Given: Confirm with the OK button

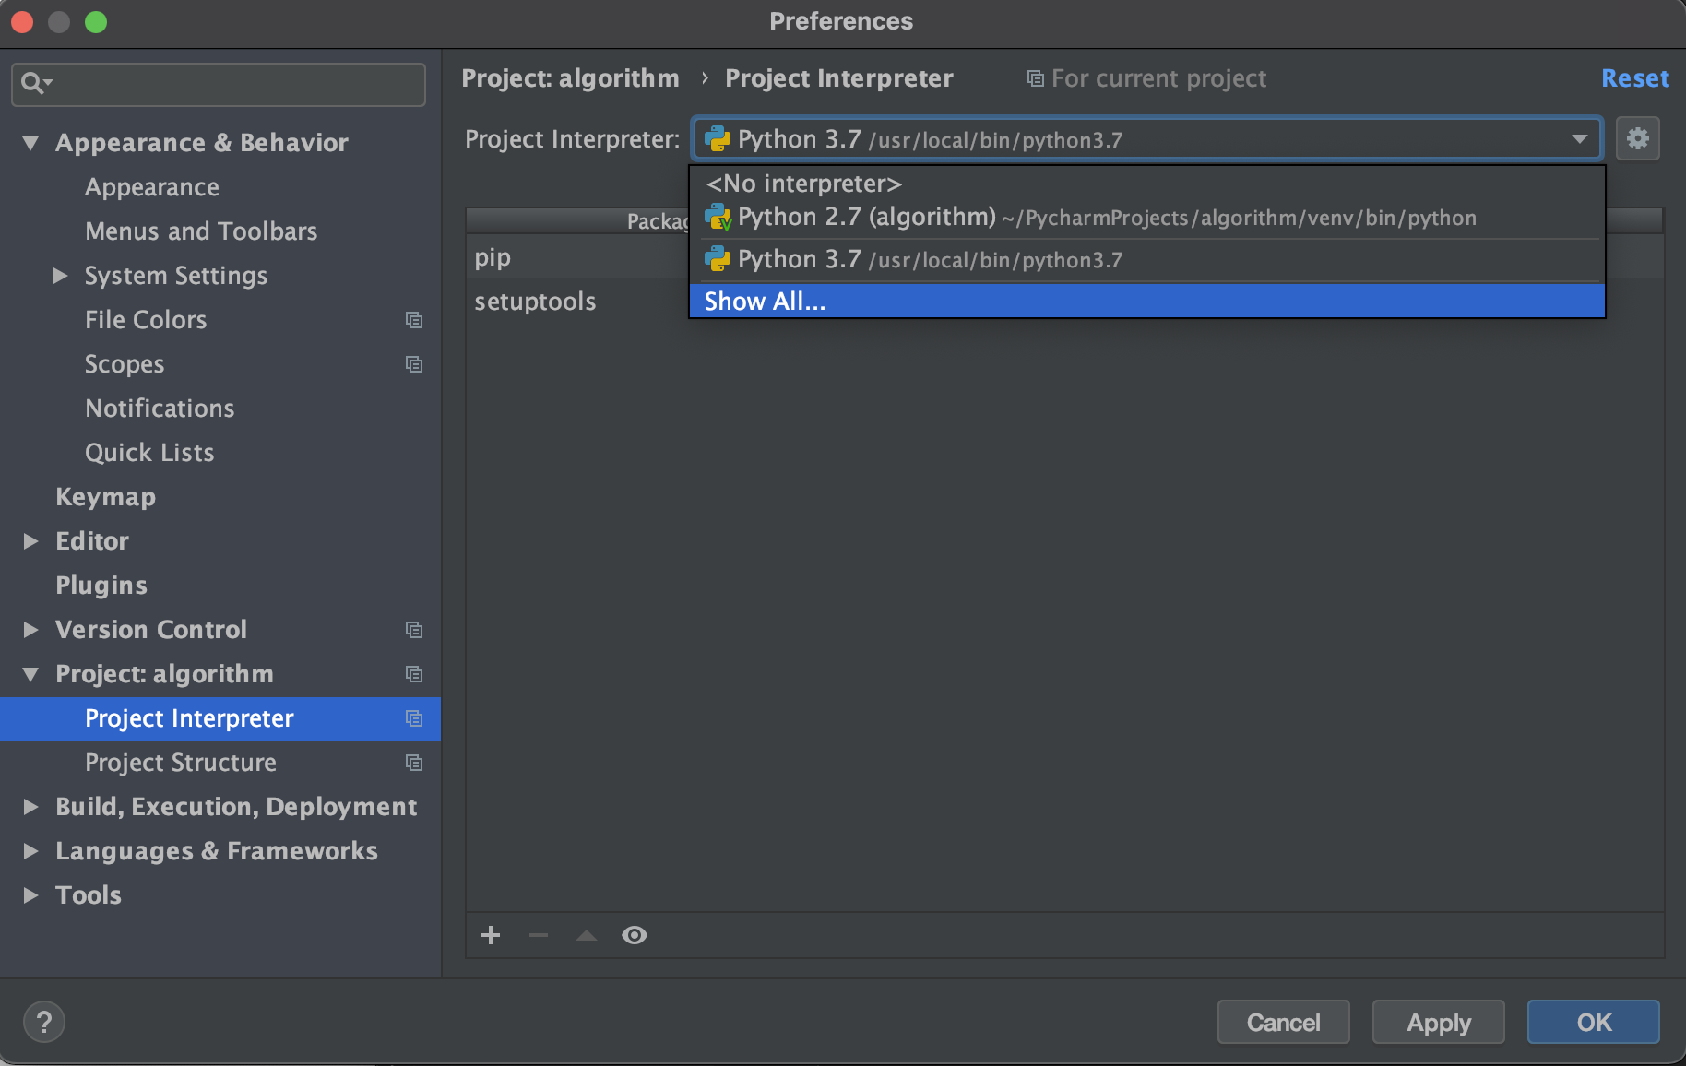Looking at the screenshot, I should point(1593,1022).
